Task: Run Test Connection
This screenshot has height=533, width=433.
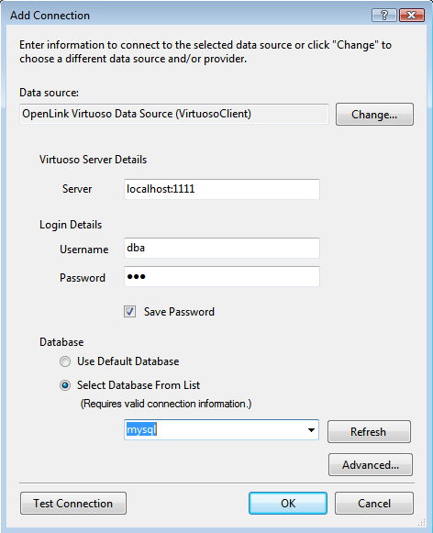Action: 73,503
